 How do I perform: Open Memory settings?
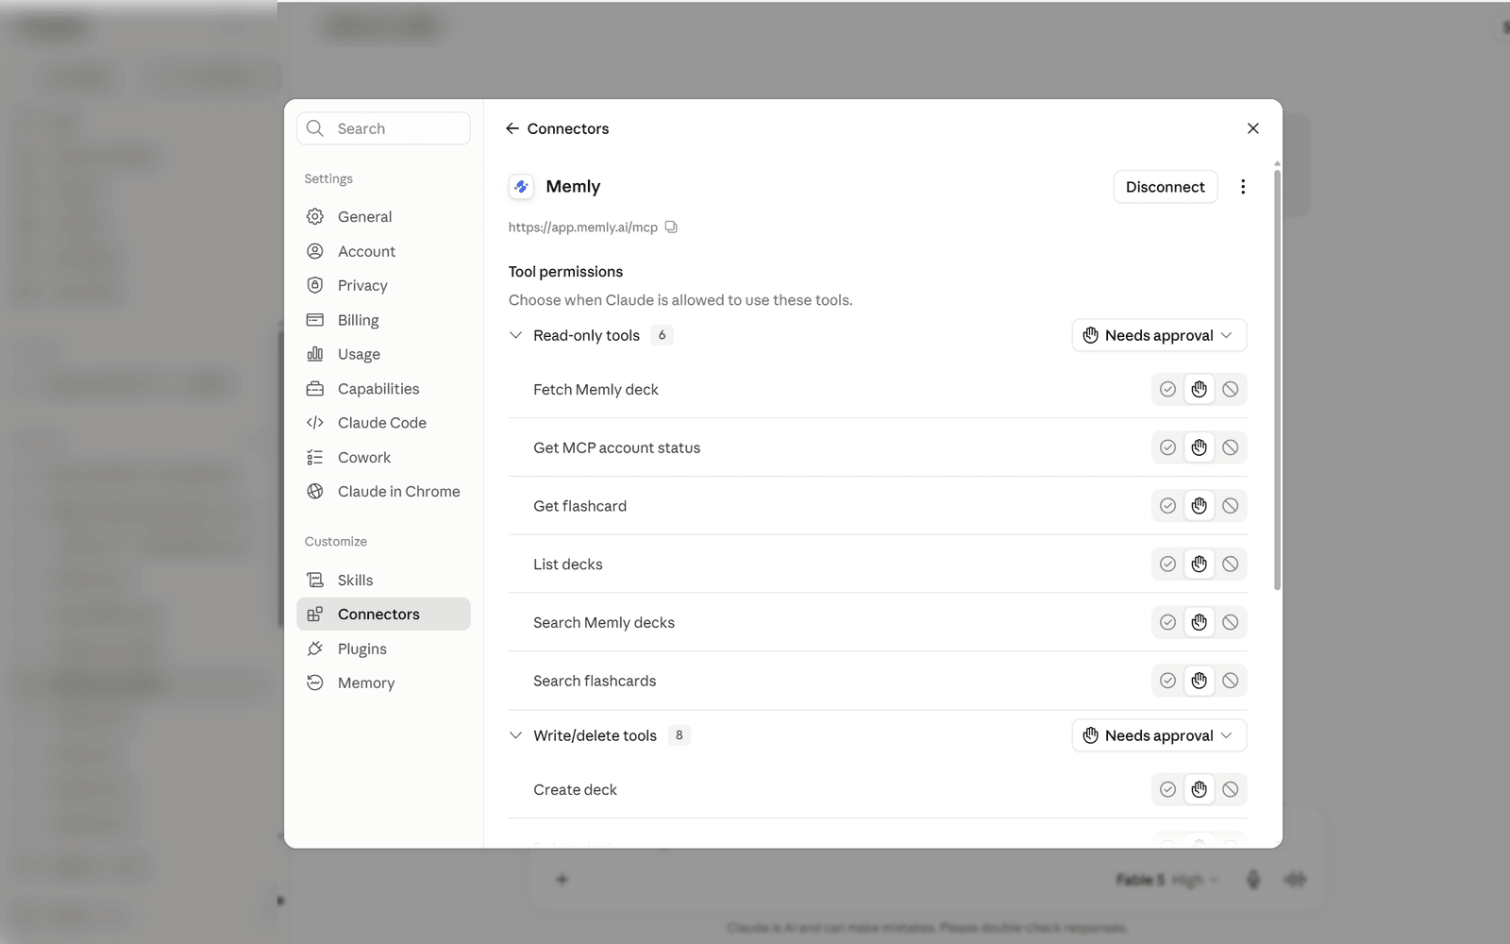click(383, 683)
